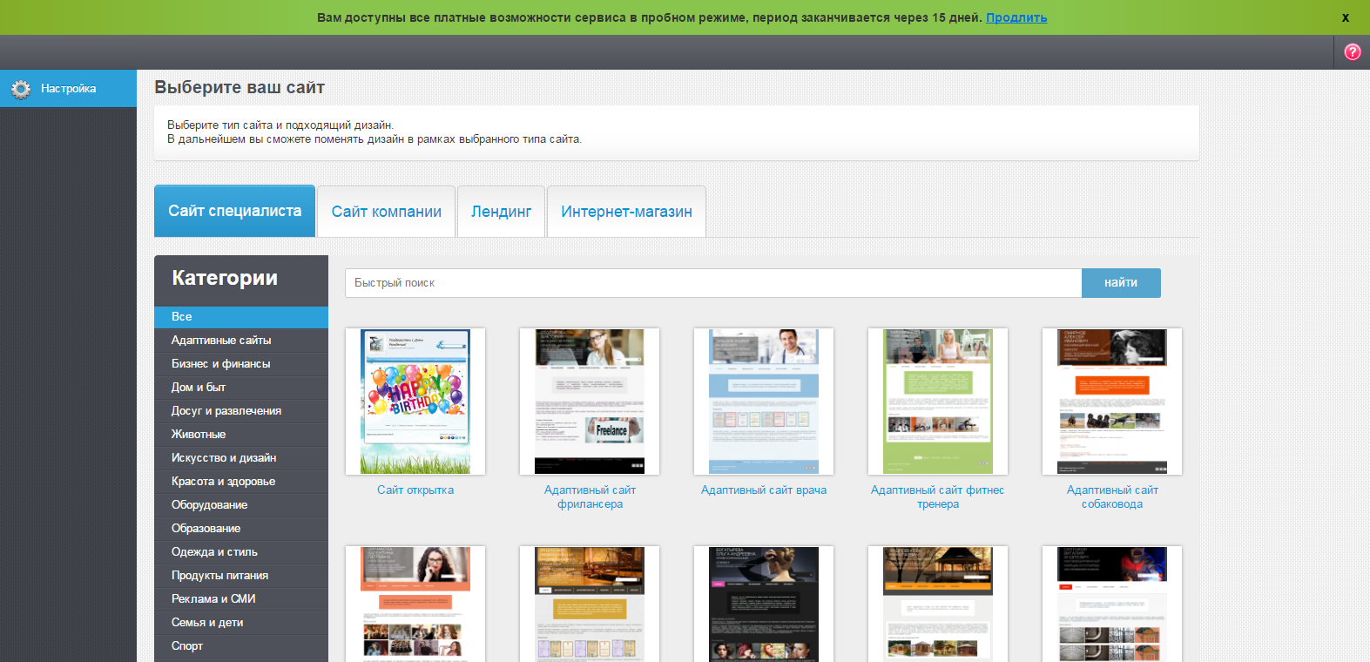Open Адаптивный сайт фитнес тренера link
Viewport: 1370px width, 662px height.
pos(937,496)
